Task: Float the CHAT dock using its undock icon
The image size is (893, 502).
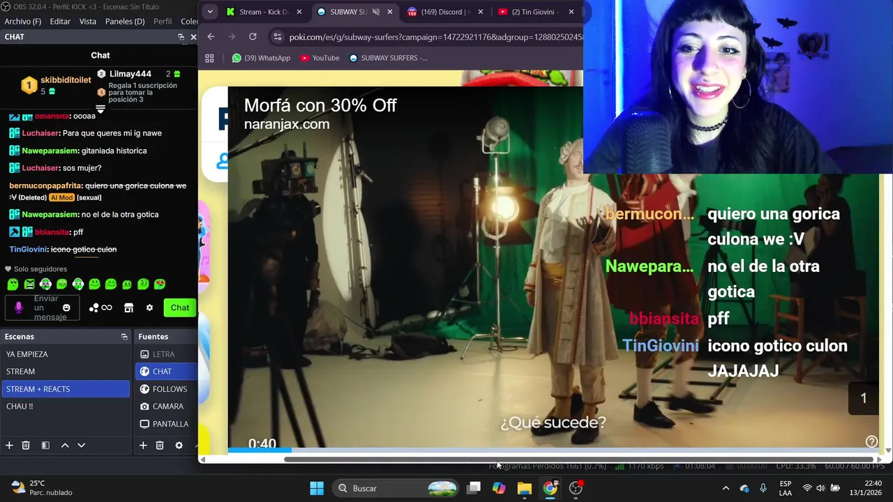Action: click(x=181, y=37)
